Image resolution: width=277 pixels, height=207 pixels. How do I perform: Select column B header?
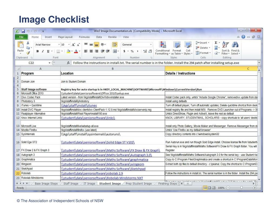(113, 69)
